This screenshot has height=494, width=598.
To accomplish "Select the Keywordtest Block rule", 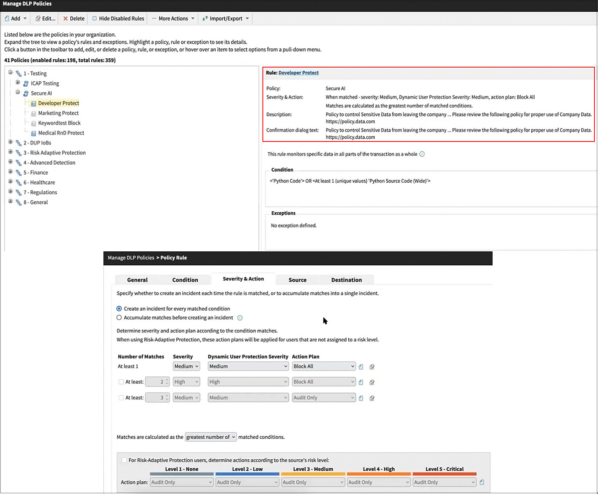I will point(60,123).
